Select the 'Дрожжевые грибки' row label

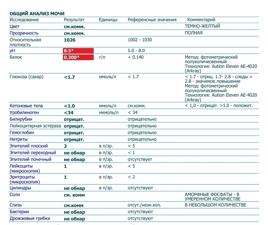pos(30,219)
